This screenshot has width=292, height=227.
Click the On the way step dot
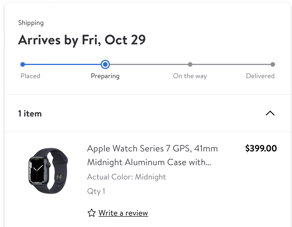pyautogui.click(x=190, y=64)
